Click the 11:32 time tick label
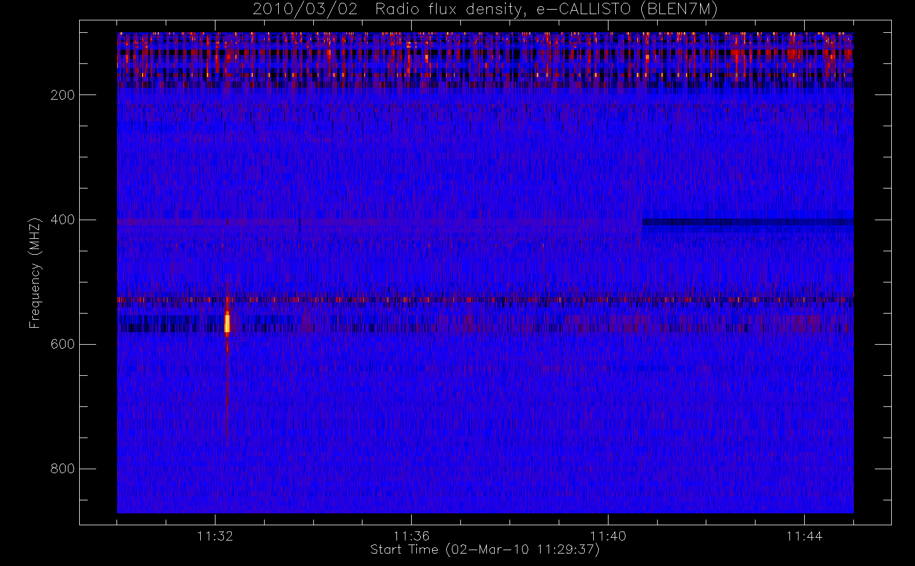Image resolution: width=915 pixels, height=566 pixels. (x=215, y=536)
